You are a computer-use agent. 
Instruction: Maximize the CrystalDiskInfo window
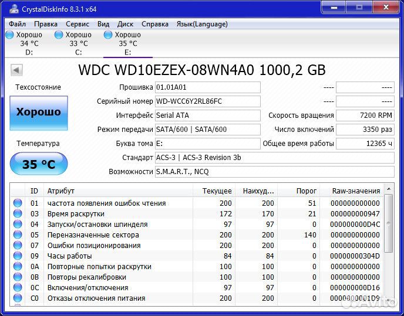pyautogui.click(x=359, y=8)
